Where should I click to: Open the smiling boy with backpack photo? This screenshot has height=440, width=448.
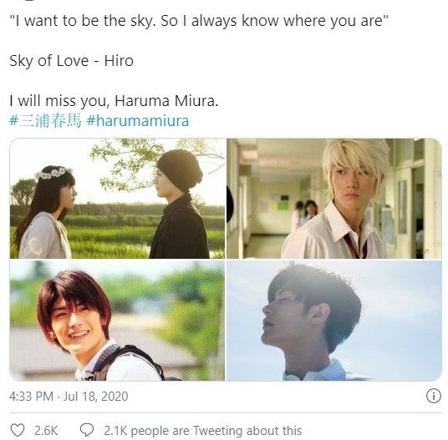click(x=117, y=321)
